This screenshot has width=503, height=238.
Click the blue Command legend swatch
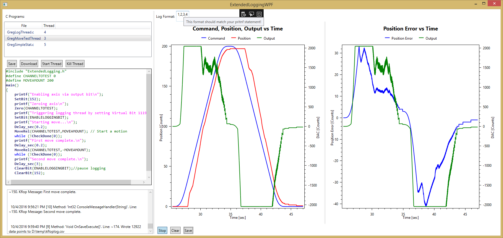[204, 38]
